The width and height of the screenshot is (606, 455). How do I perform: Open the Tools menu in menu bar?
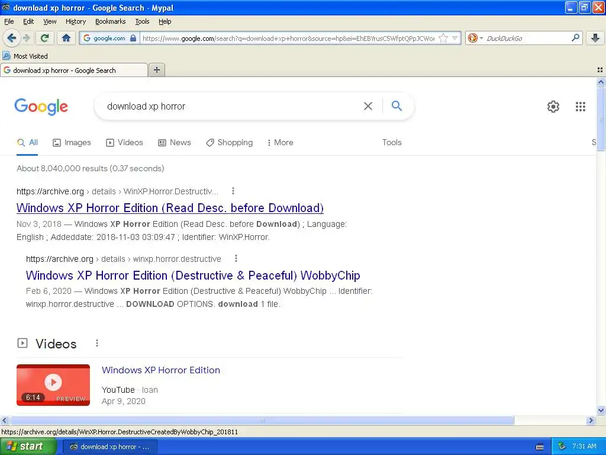pyautogui.click(x=142, y=22)
